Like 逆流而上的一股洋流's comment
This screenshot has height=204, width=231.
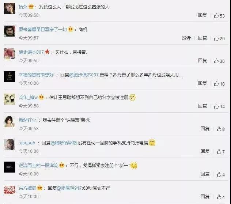tap(220, 174)
